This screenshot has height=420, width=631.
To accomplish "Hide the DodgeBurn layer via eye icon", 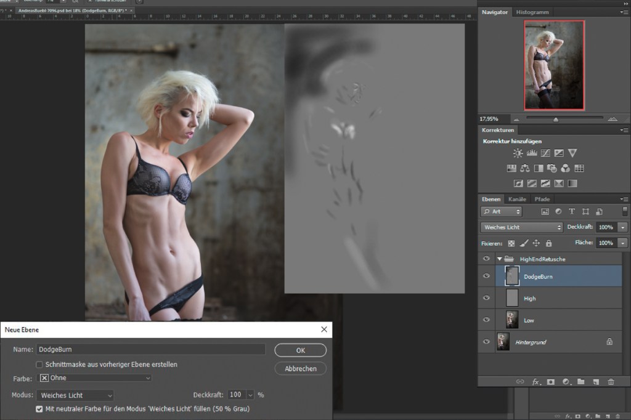I will (x=486, y=276).
